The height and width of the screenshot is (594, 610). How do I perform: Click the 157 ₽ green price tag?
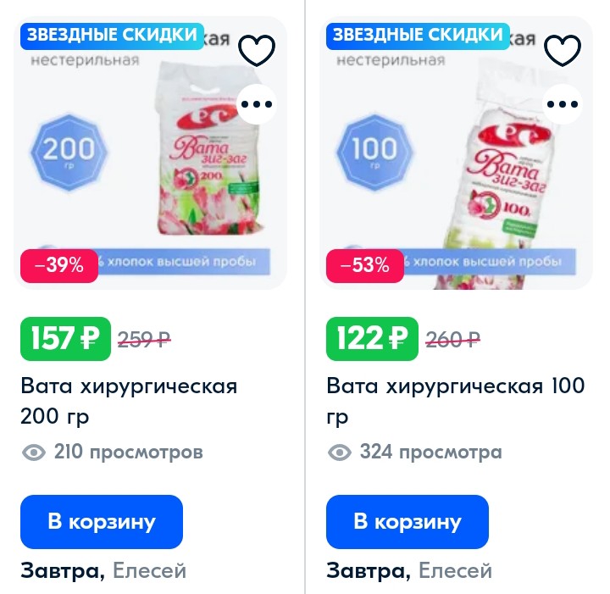tap(65, 338)
